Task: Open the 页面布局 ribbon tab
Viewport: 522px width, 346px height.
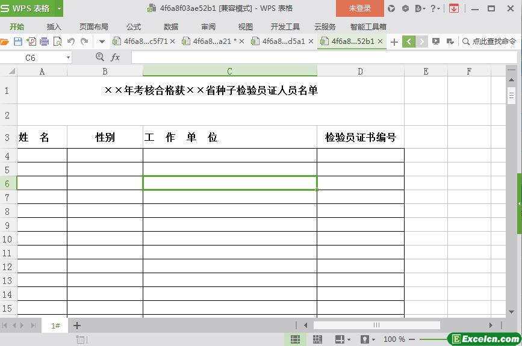Action: (x=94, y=26)
